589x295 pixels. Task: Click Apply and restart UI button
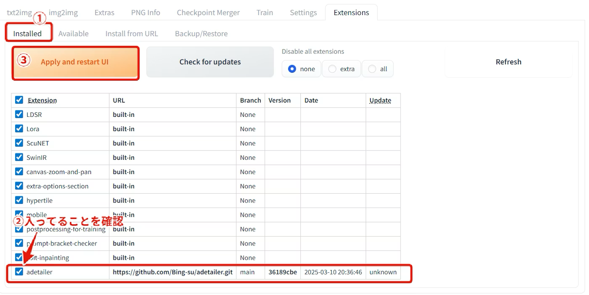(75, 62)
